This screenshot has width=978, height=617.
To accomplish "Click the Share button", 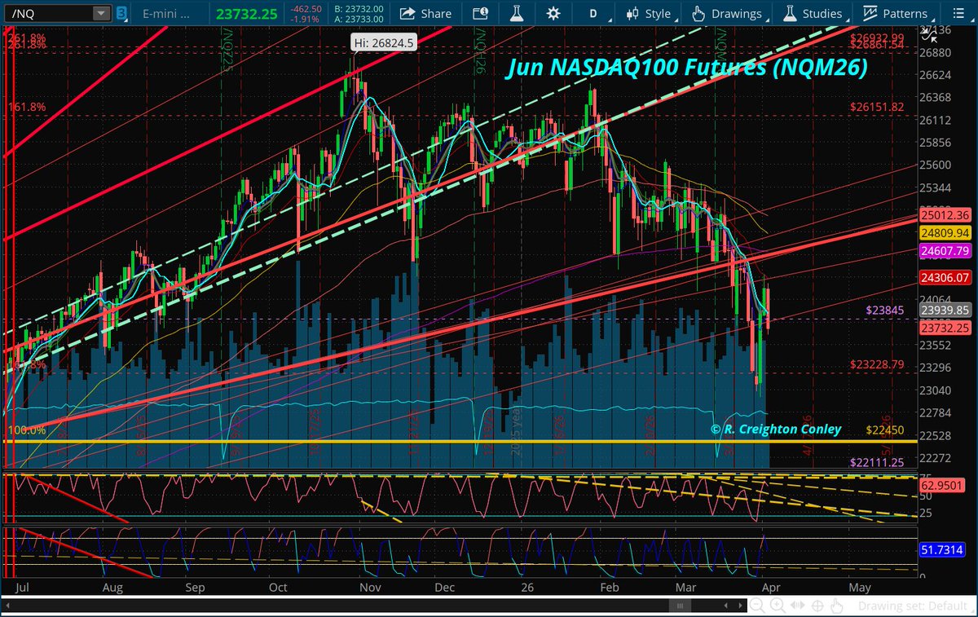I will [x=426, y=13].
